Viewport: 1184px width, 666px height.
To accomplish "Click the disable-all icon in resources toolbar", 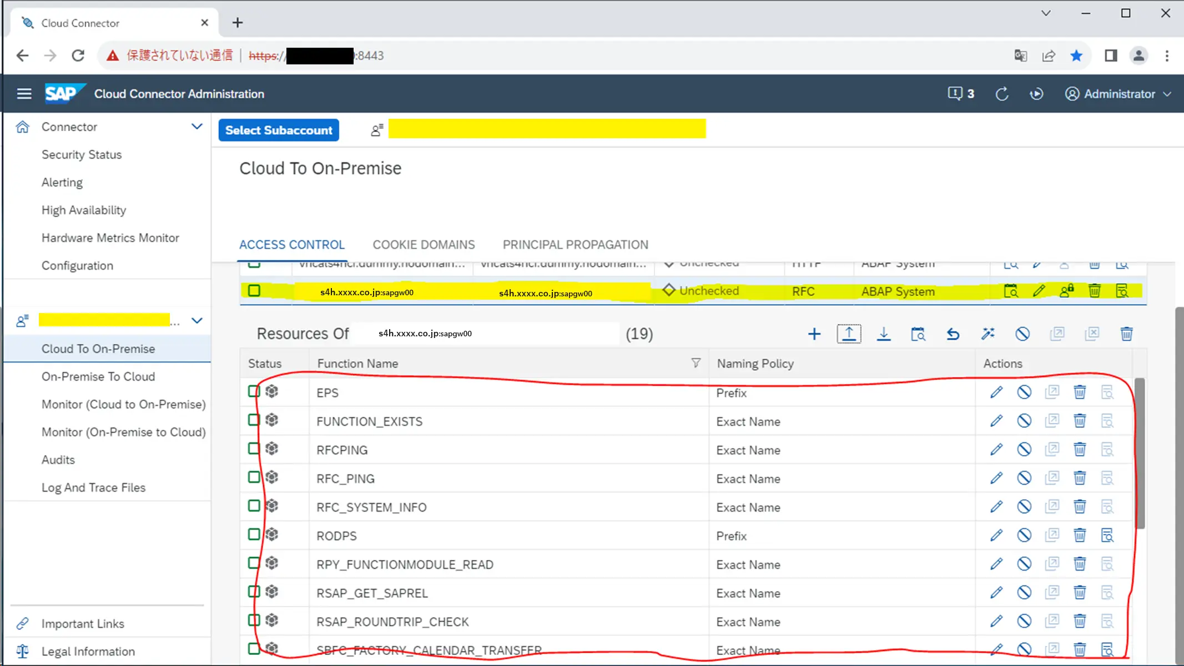I will coord(1022,334).
